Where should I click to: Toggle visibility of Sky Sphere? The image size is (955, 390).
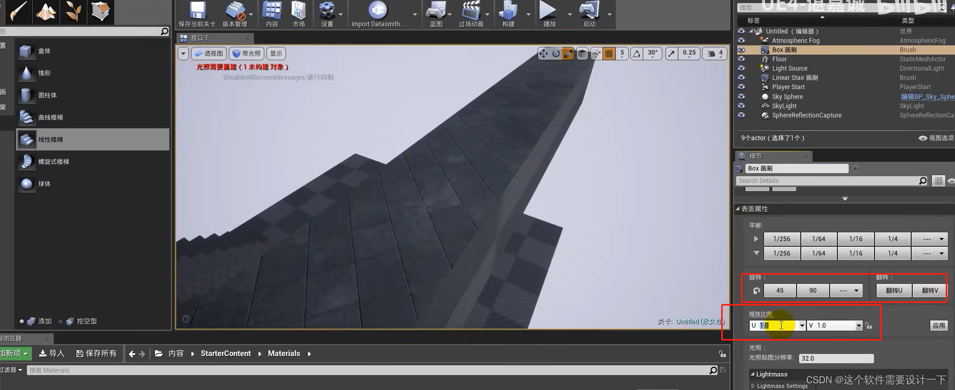click(741, 97)
